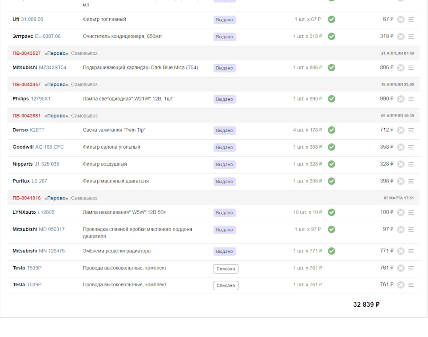Open the lines menu for Goodwill AG 165 CFC
428x337 pixels.
coord(411,147)
